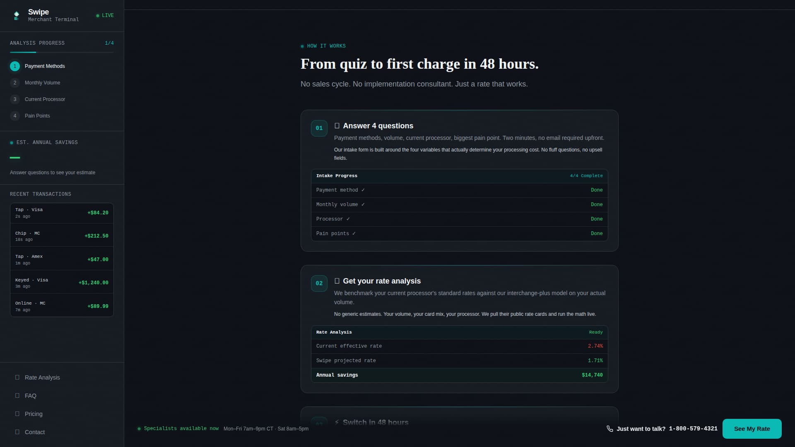Click step 2 number circle
Viewport: 795px width, 447px height.
[15, 83]
